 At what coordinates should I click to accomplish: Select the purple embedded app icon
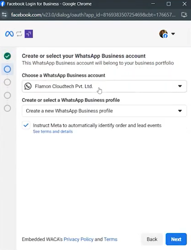(x=28, y=34)
